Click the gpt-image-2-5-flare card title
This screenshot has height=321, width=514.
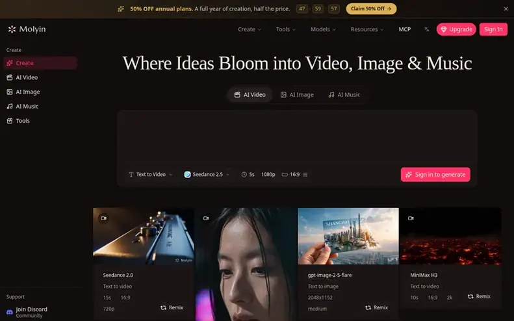tap(329, 275)
